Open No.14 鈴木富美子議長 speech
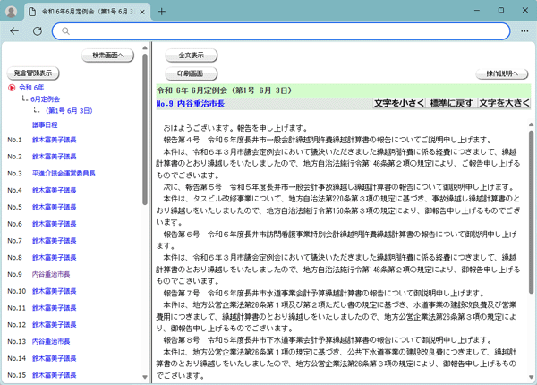This screenshot has height=385, width=537. (54, 358)
